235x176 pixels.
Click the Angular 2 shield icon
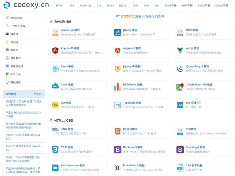click(118, 50)
